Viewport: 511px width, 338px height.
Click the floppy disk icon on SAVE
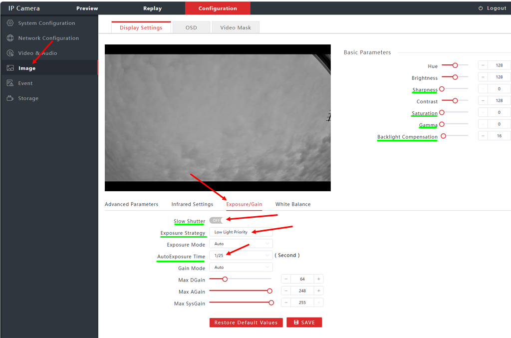(x=296, y=322)
